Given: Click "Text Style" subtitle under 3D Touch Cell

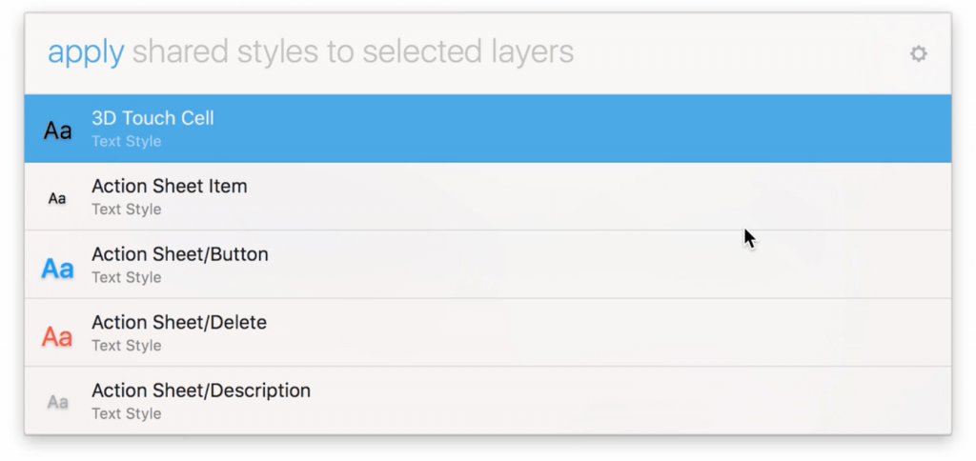Looking at the screenshot, I should 126,142.
